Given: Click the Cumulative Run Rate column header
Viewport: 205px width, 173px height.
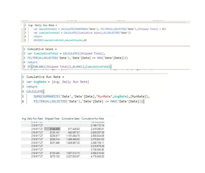Looking at the screenshot, I should click(93, 119).
